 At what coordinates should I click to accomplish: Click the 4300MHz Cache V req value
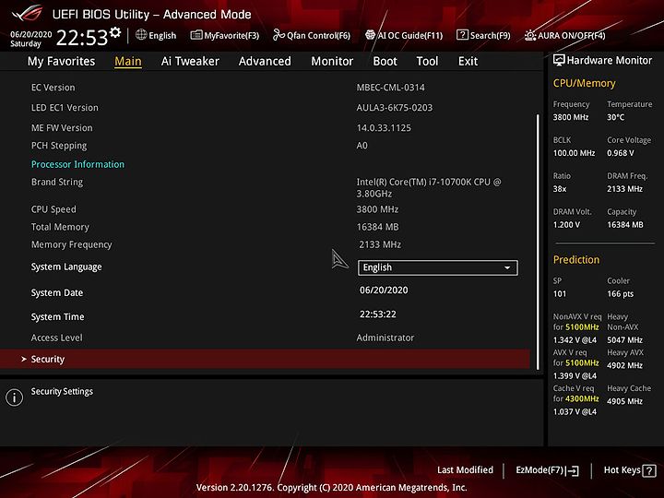(582, 399)
